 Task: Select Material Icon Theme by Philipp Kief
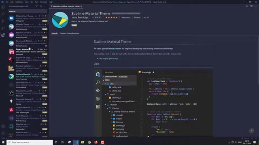pos(28,18)
